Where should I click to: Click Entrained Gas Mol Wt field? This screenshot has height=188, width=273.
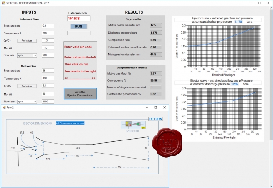click(48, 48)
